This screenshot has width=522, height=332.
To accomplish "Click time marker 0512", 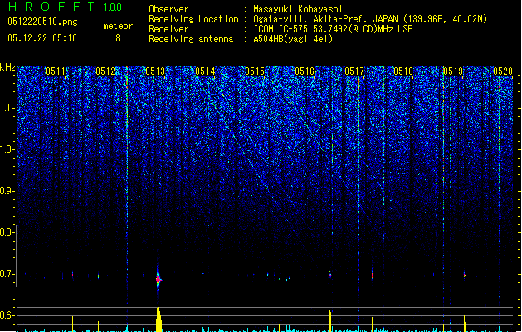I will point(105,71).
